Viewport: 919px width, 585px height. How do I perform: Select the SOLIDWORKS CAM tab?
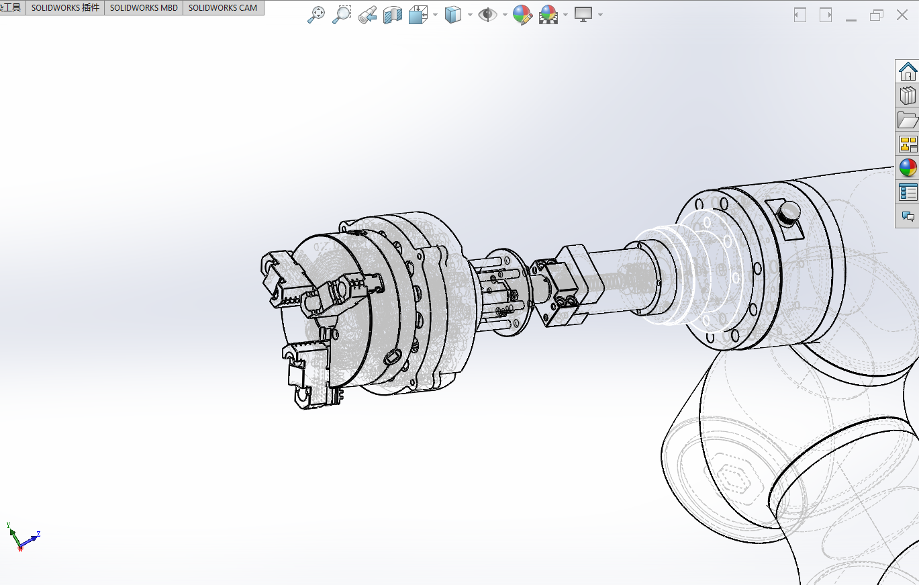223,8
